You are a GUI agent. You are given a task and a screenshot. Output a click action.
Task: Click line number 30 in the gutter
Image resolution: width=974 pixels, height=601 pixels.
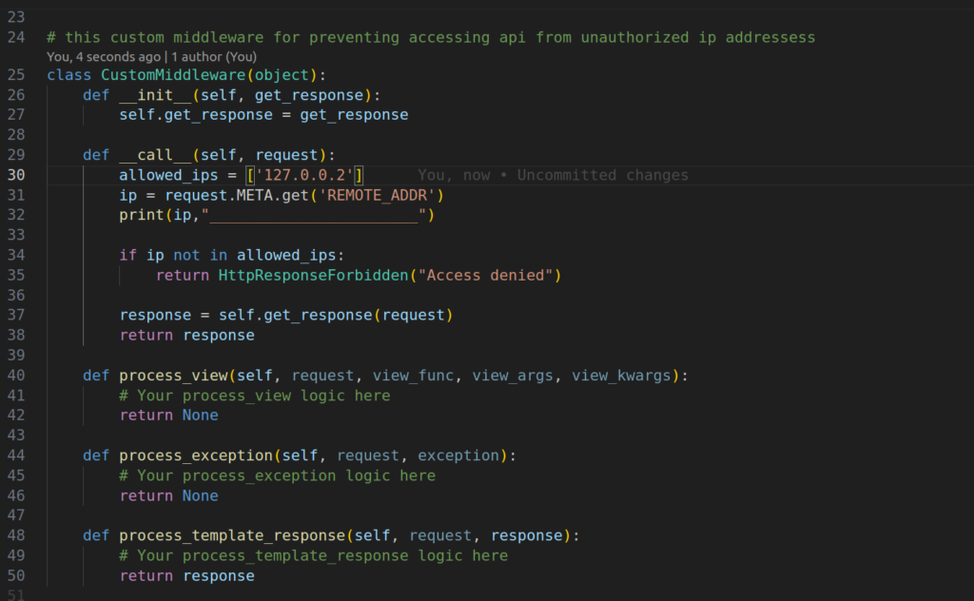click(x=16, y=175)
